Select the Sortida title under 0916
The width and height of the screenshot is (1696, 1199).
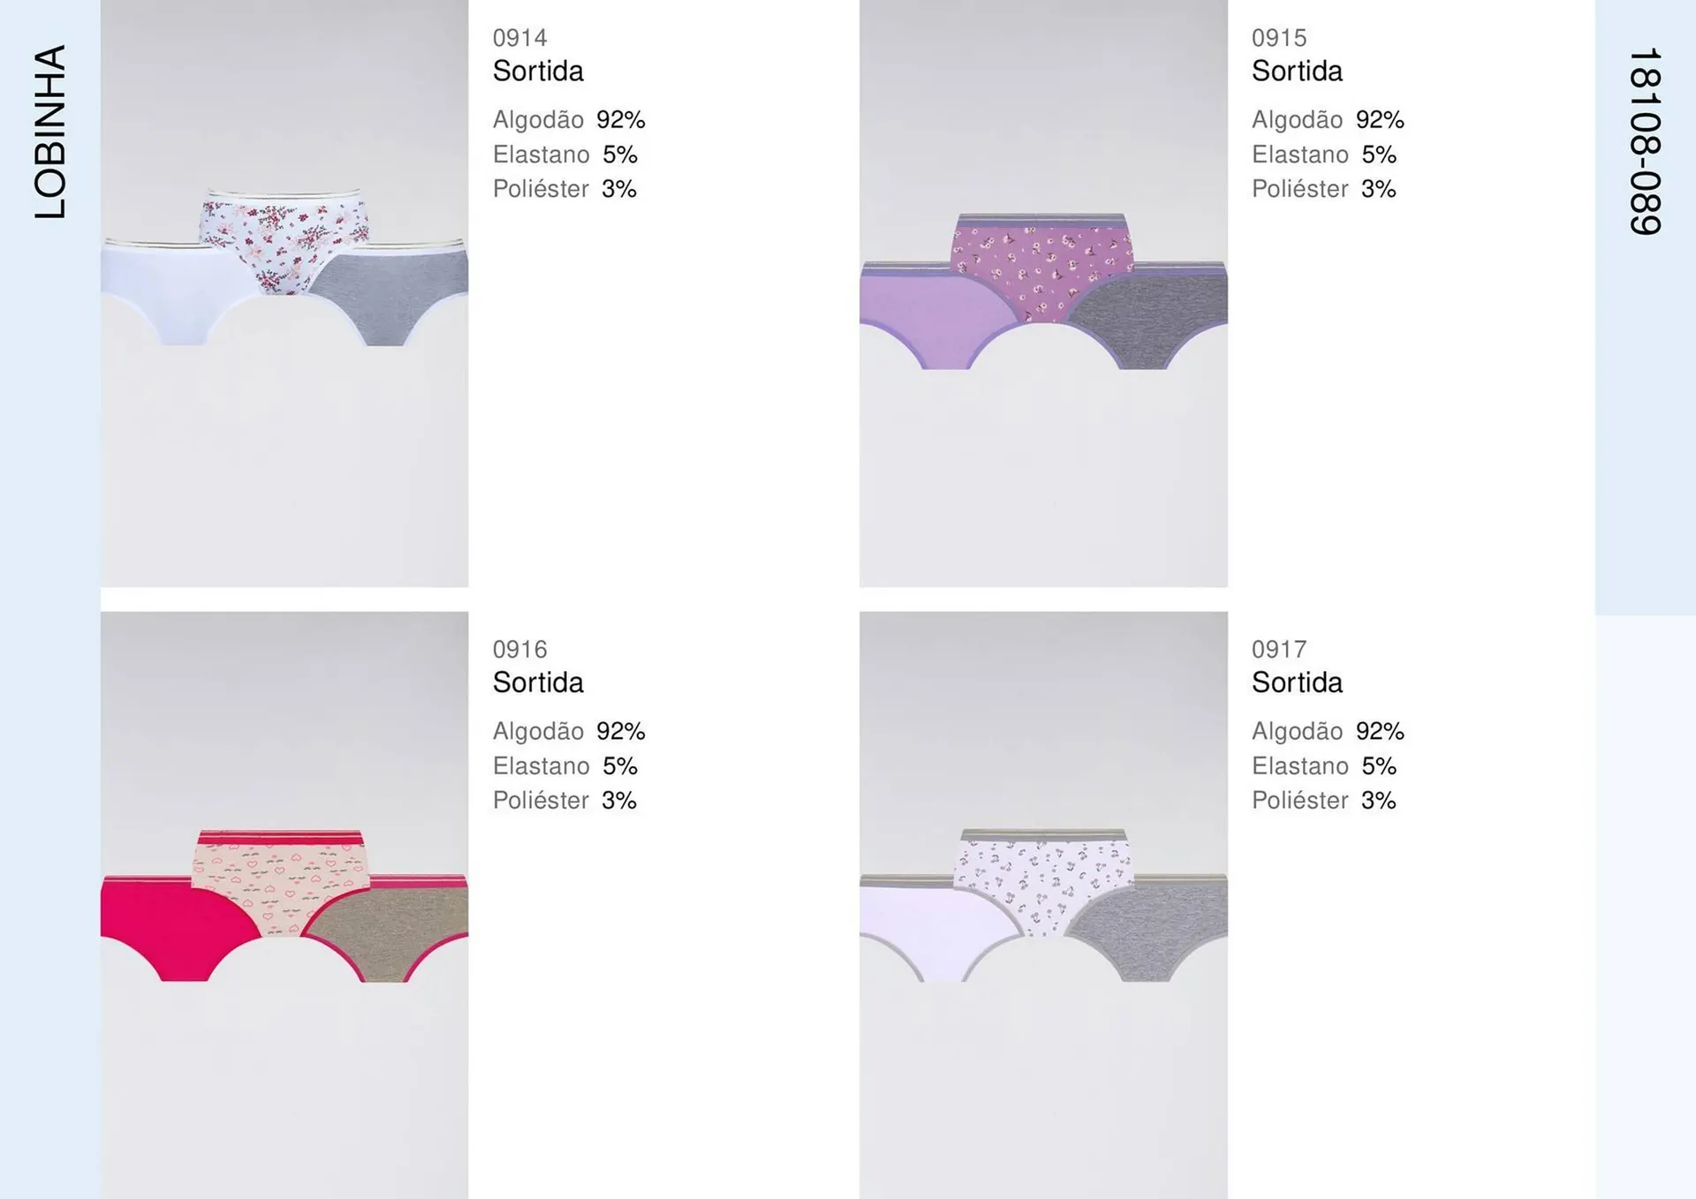coord(538,683)
